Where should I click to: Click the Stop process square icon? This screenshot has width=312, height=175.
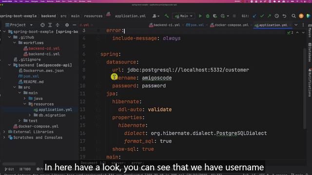tap(234, 16)
